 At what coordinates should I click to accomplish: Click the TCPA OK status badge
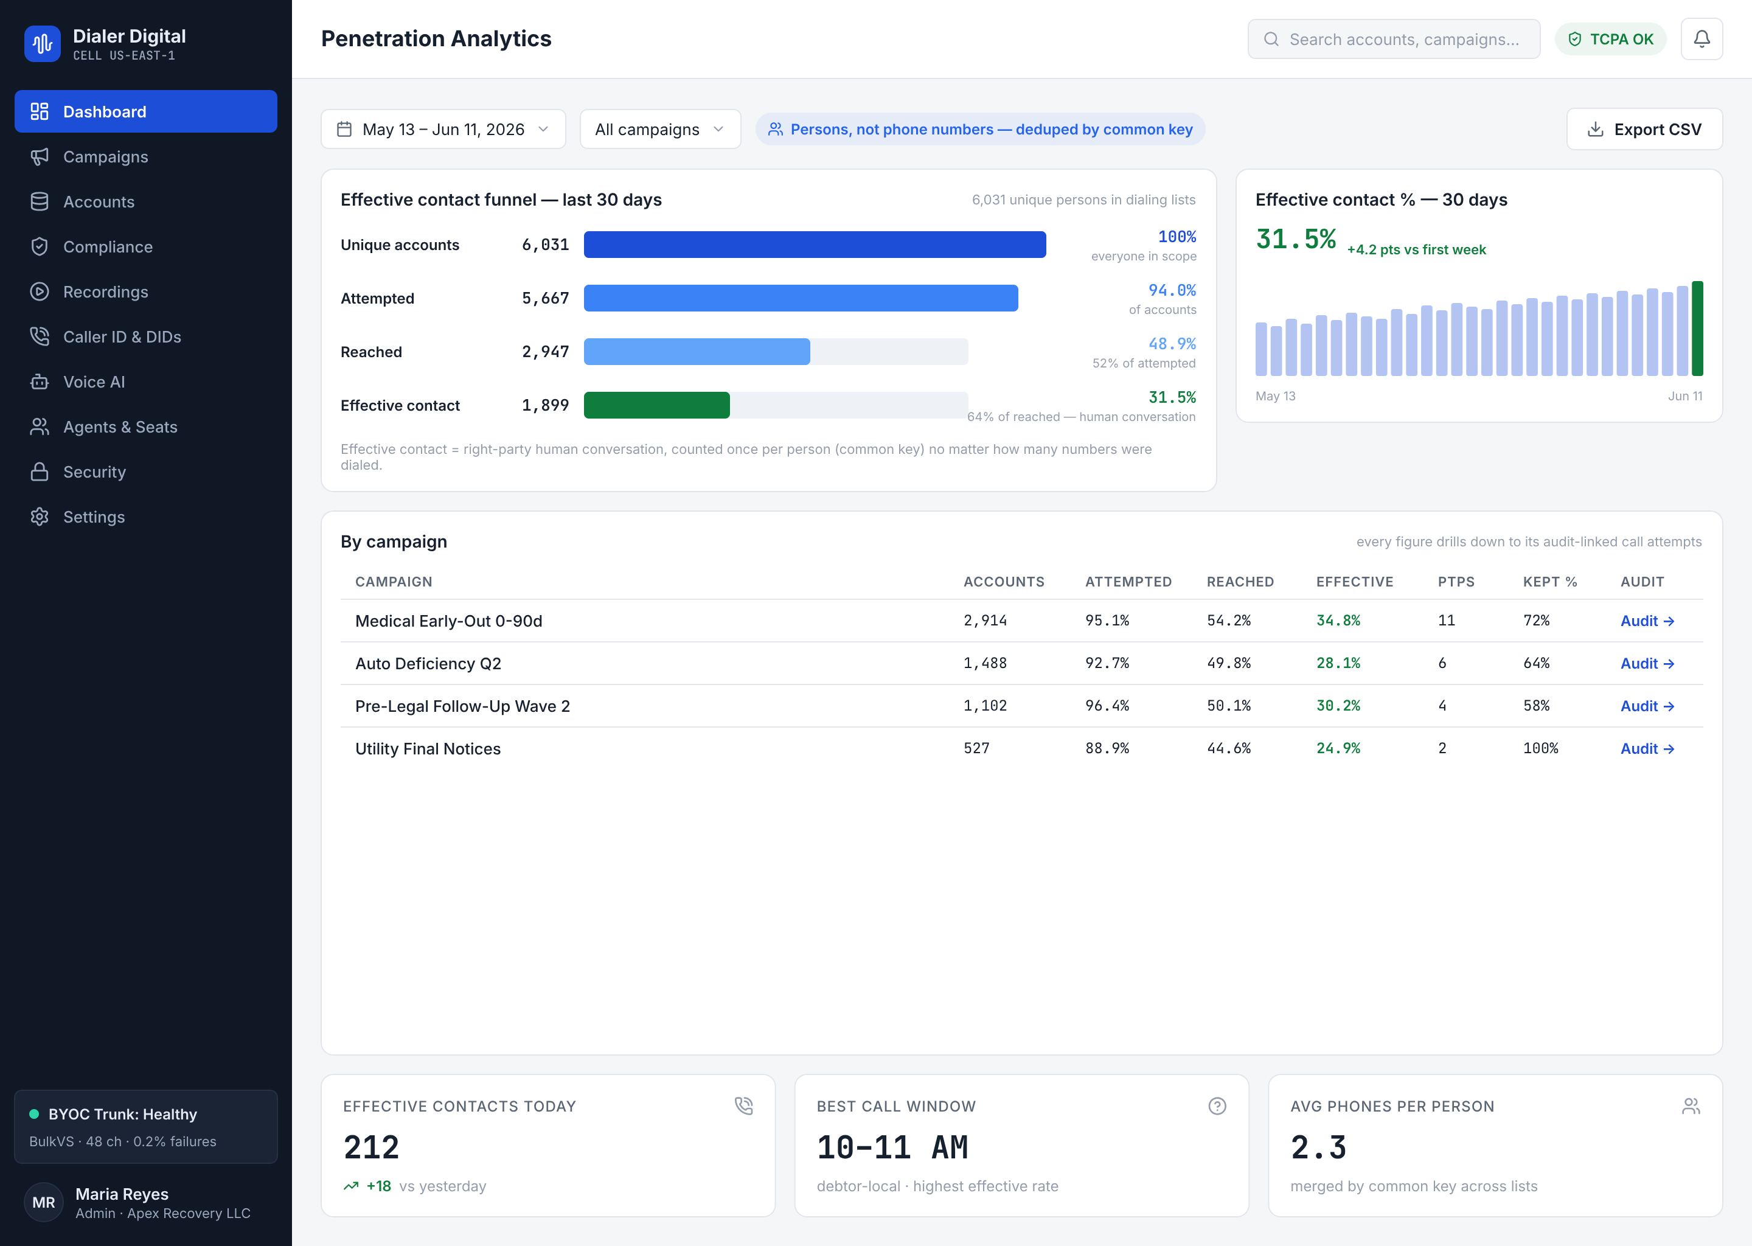coord(1610,39)
